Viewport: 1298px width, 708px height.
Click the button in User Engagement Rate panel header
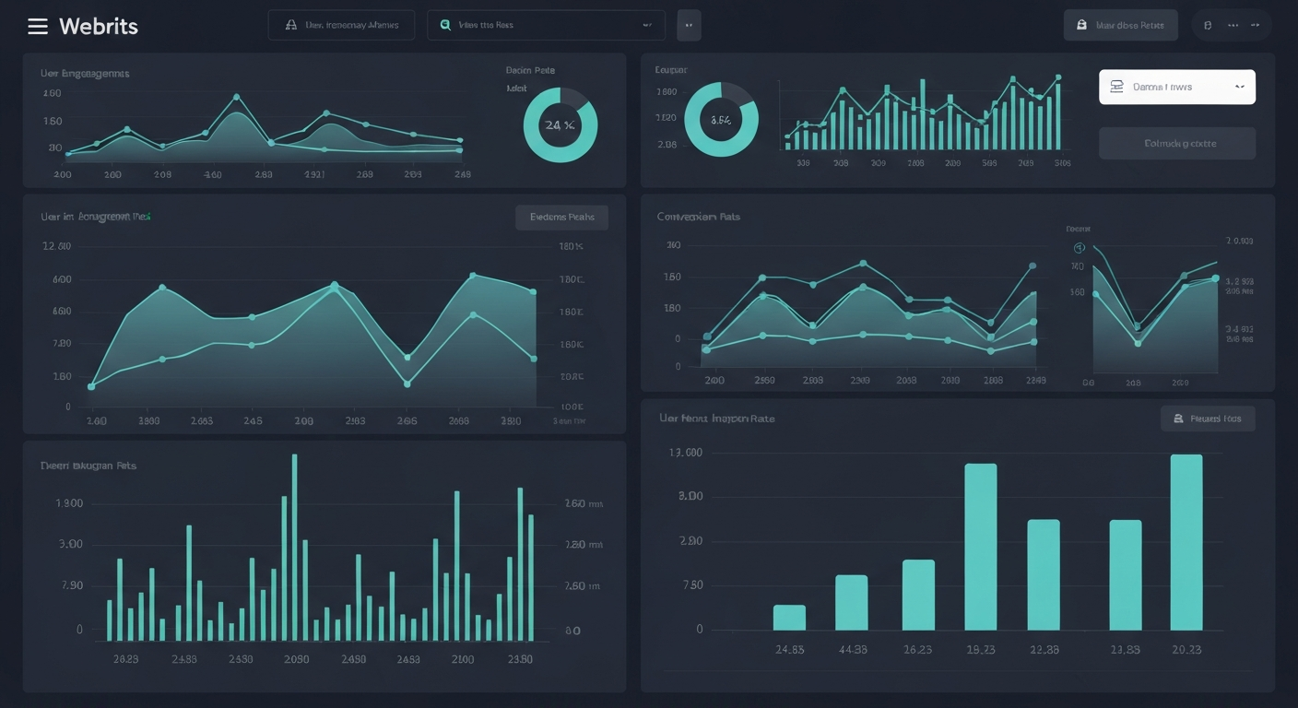561,218
